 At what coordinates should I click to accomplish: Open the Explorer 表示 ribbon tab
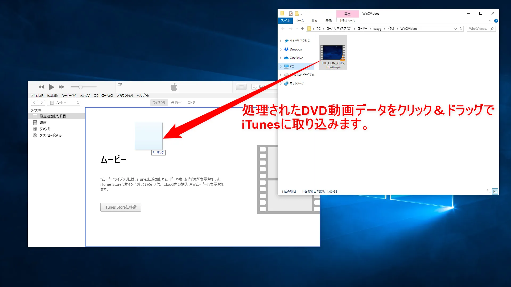(x=329, y=21)
